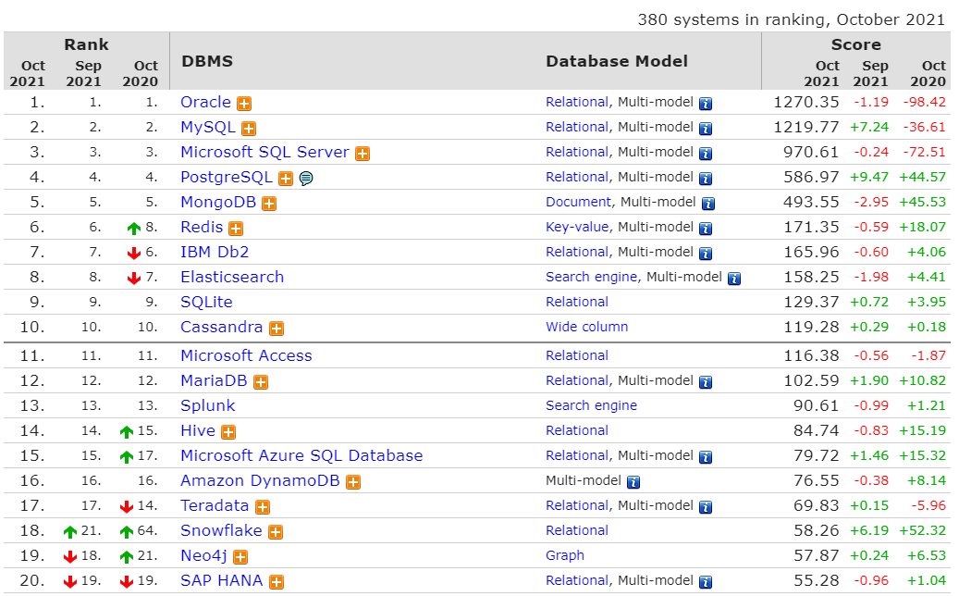The width and height of the screenshot is (959, 596).
Task: Open the MySQL link
Action: coord(208,128)
